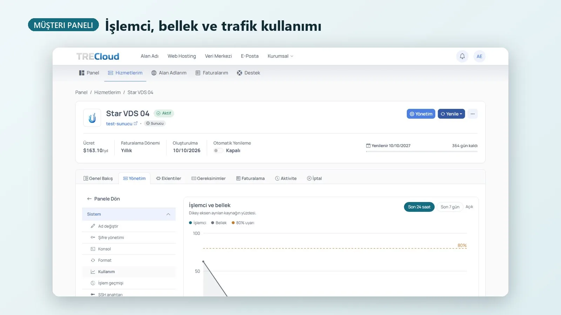Click the TRECloud logo
This screenshot has width=561, height=315.
tap(98, 56)
